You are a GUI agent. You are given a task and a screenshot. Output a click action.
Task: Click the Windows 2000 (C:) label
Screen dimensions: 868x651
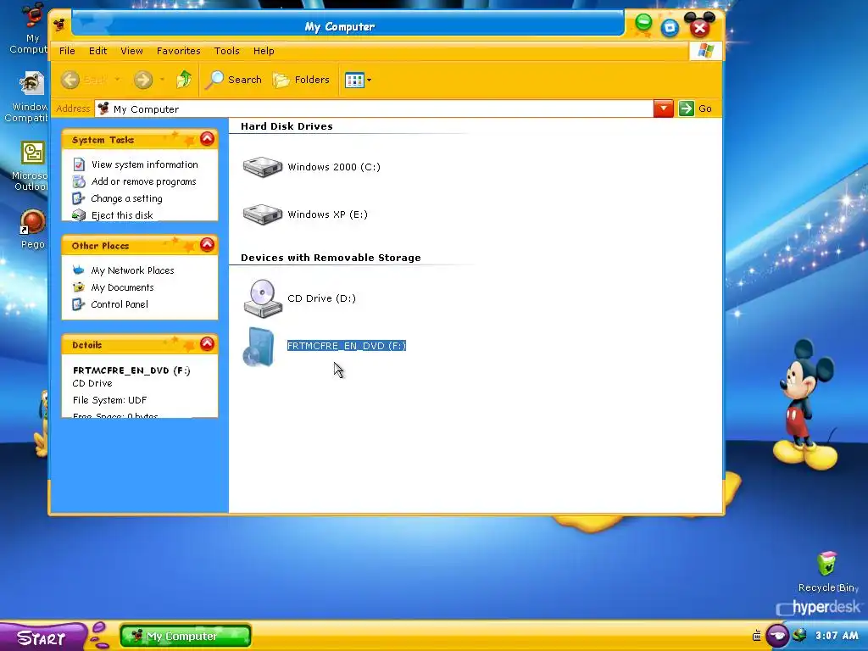334,167
